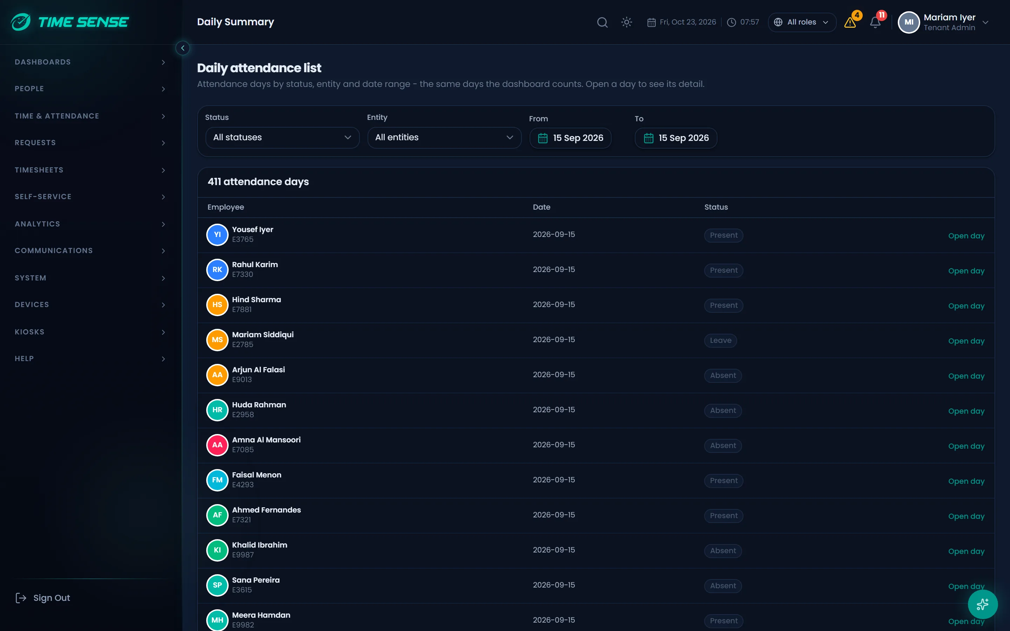Click Amna Al Mansoori's AA avatar

coord(217,445)
